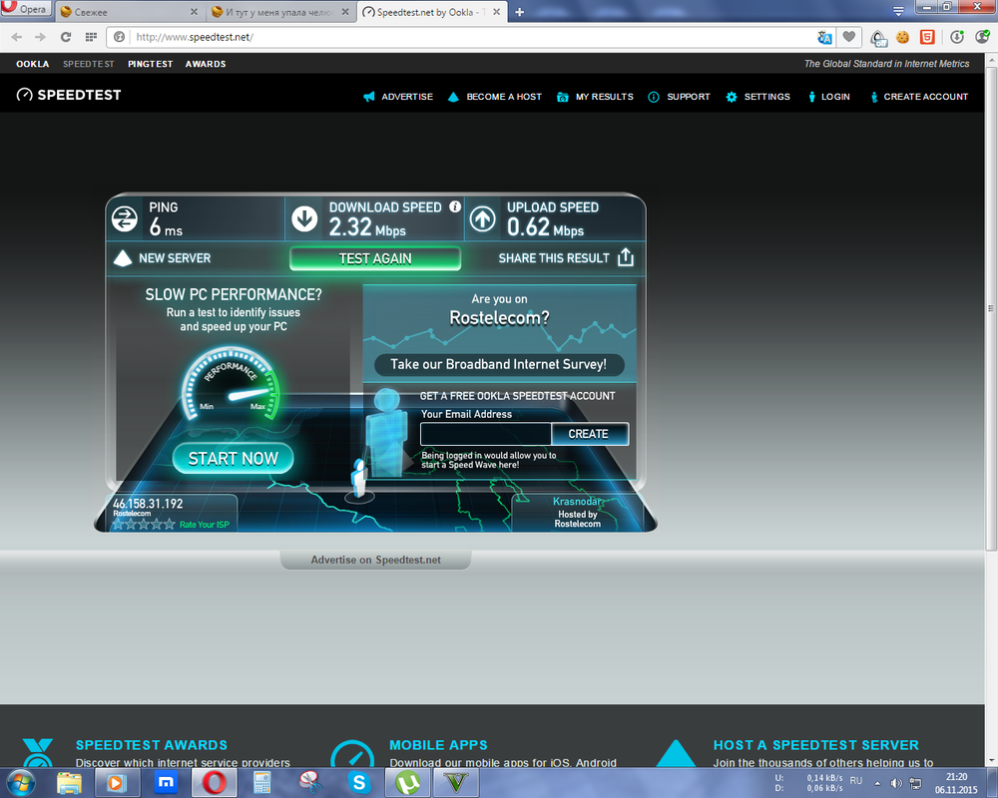Viewport: 998px width, 798px height.
Task: Click the SPEEDTEST logo
Action: point(69,95)
